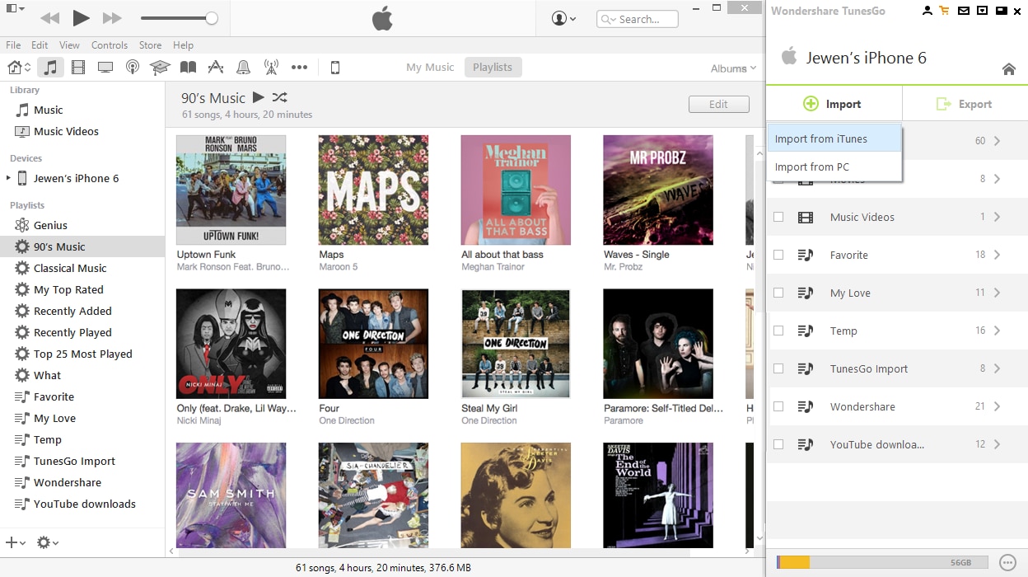The height and width of the screenshot is (577, 1028).
Task: Select the Wondershare playlist checkbox
Action: click(778, 407)
